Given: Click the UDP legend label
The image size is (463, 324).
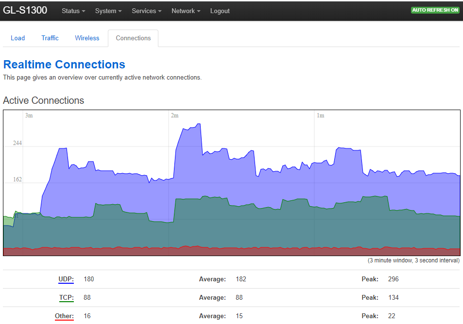Looking at the screenshot, I should tap(66, 279).
